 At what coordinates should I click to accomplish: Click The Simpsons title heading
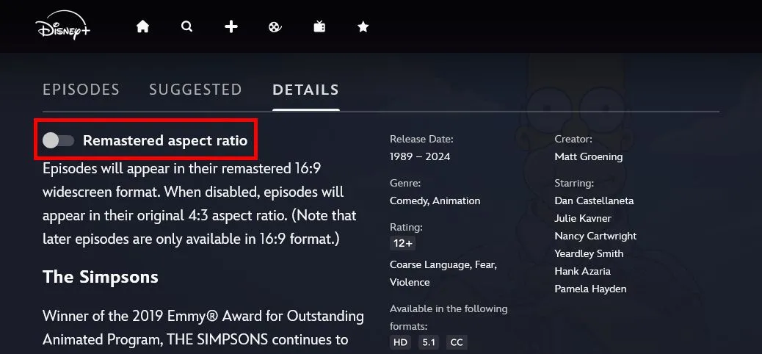(101, 277)
